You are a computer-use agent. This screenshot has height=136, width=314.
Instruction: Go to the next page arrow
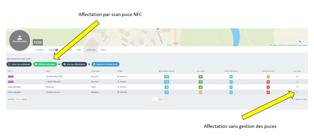click(x=166, y=99)
